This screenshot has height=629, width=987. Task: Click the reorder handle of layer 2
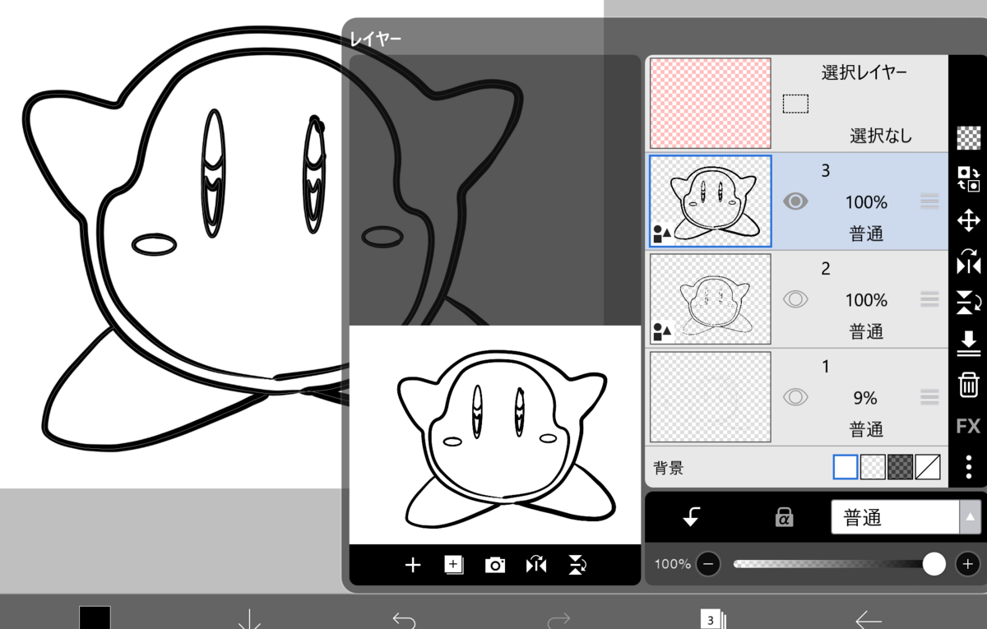pos(929,299)
